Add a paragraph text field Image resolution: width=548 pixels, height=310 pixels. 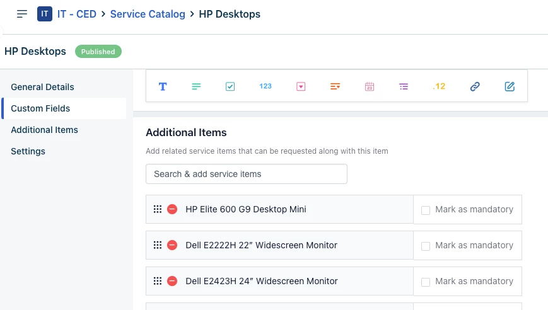tap(196, 86)
